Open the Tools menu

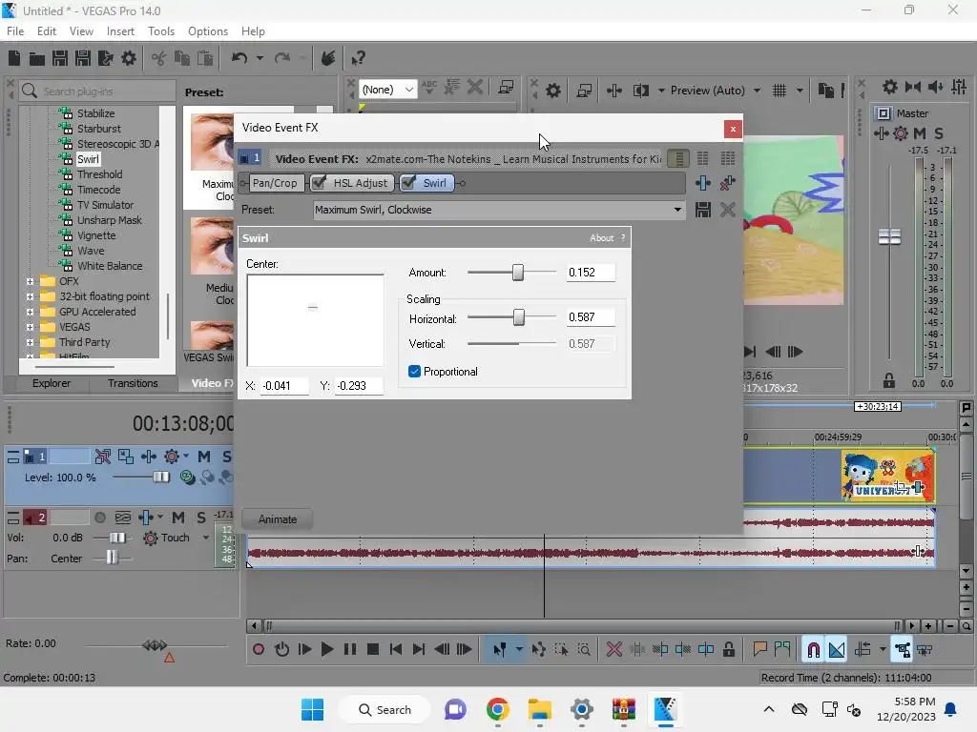(160, 31)
